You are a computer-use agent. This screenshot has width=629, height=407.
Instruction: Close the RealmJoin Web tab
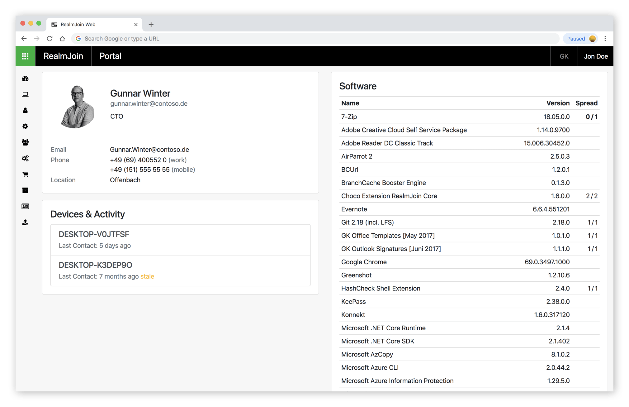[136, 24]
